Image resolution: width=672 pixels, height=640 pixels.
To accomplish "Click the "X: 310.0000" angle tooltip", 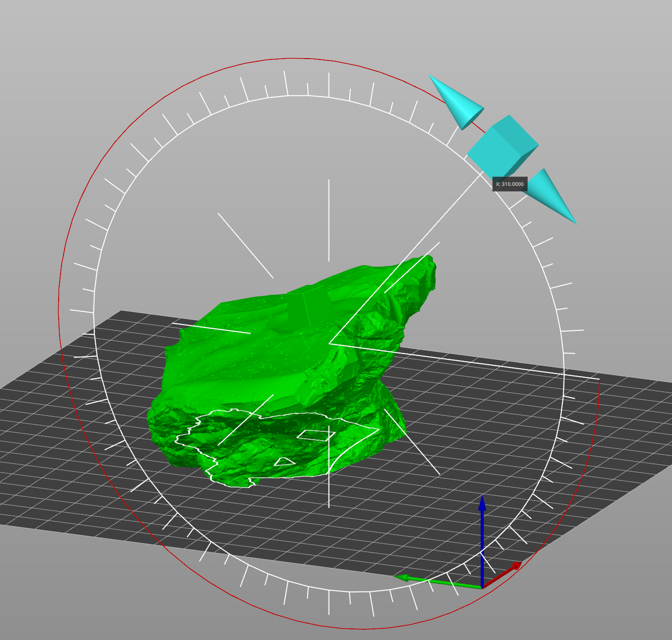I will (x=510, y=184).
